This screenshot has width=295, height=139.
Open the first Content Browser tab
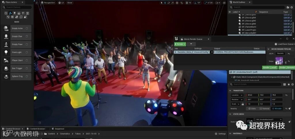(13, 129)
